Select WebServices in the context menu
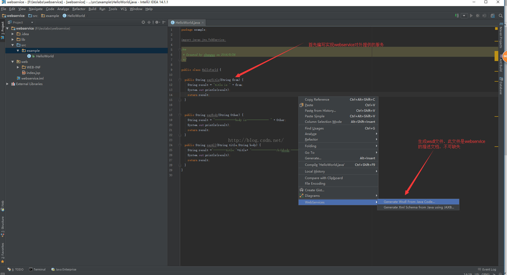Image resolution: width=507 pixels, height=275 pixels. 338,202
